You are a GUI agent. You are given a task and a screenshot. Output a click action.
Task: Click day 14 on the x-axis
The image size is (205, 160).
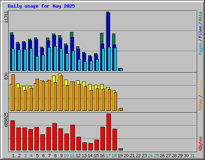click(x=90, y=156)
